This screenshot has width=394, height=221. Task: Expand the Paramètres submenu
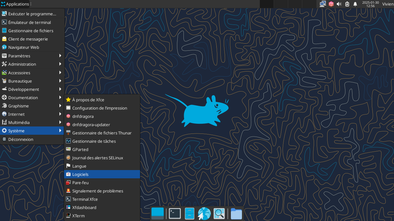(x=32, y=56)
